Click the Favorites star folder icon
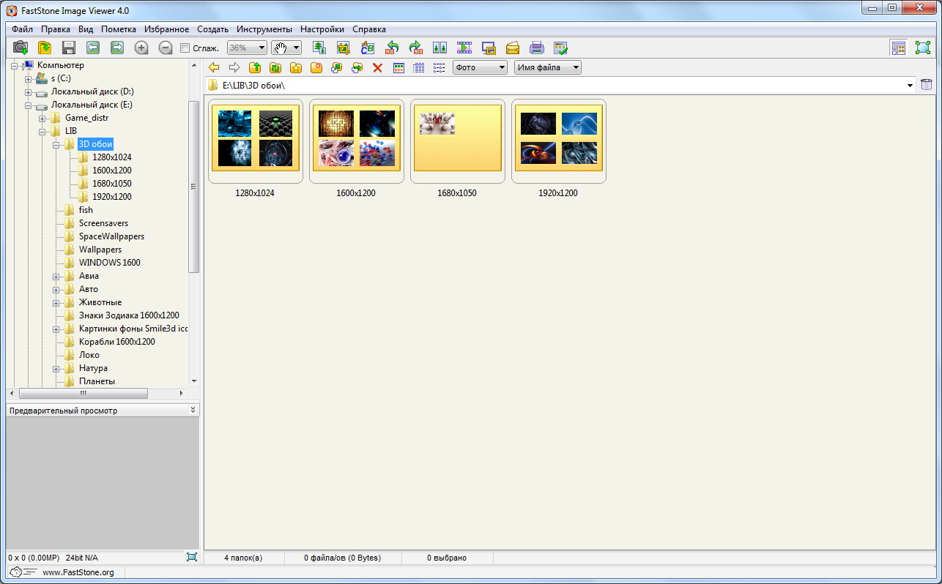Viewport: 942px width, 584px height. pyautogui.click(x=296, y=67)
